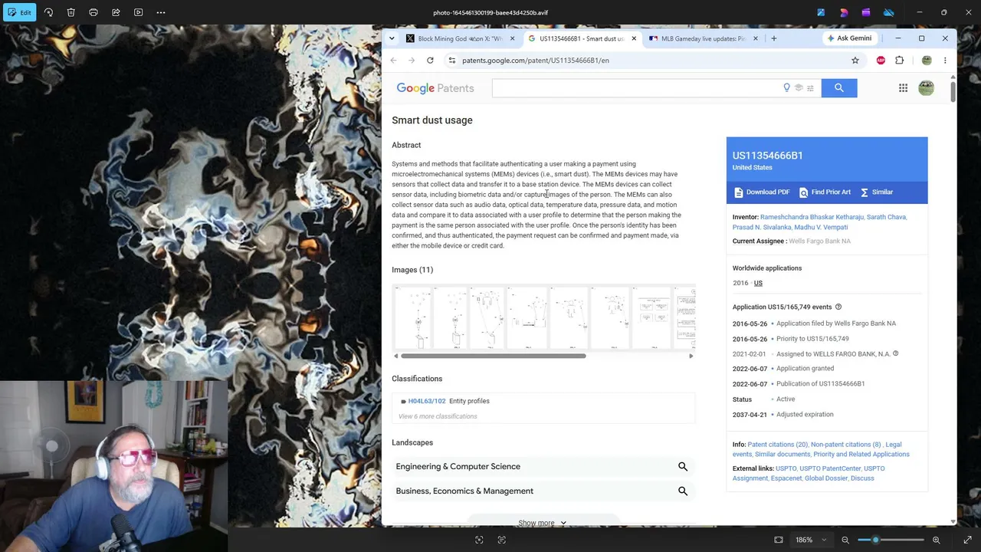The image size is (981, 552).
Task: Click the zoom in magnifier icon
Action: [936, 540]
